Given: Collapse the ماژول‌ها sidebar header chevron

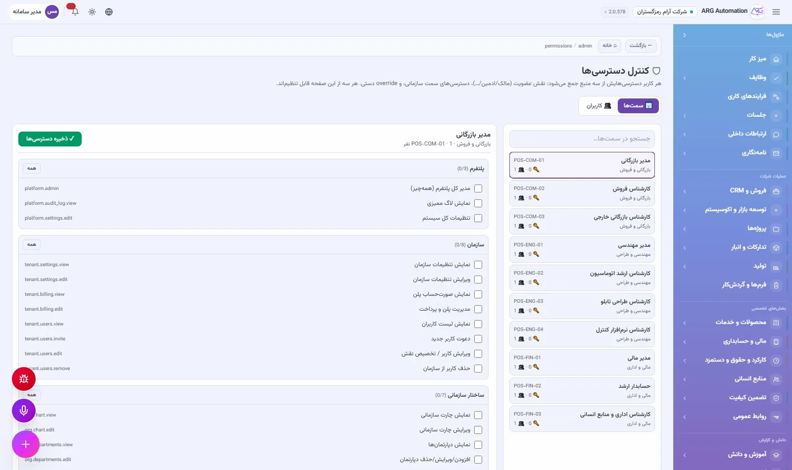Looking at the screenshot, I should click(685, 35).
